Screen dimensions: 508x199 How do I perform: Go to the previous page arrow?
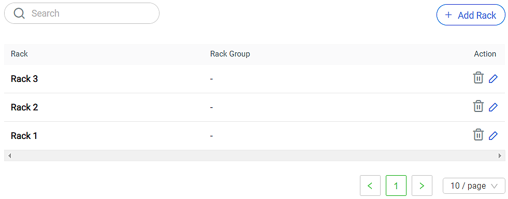[x=370, y=186]
